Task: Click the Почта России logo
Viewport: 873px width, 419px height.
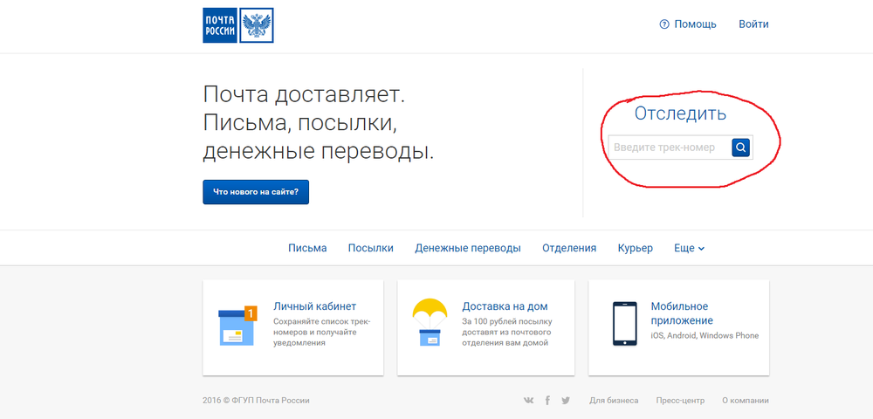Action: click(237, 25)
